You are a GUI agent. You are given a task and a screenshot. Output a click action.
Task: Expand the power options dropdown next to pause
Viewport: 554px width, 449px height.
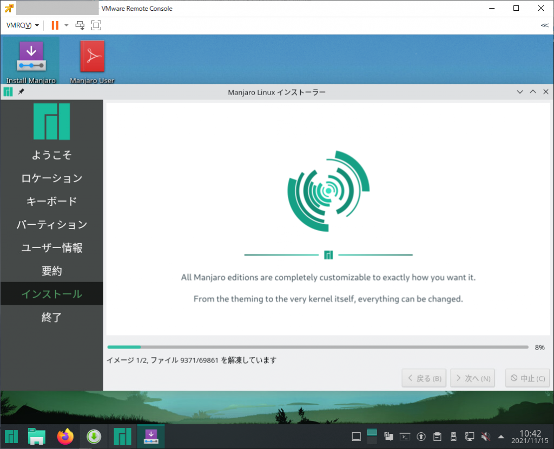pos(66,25)
